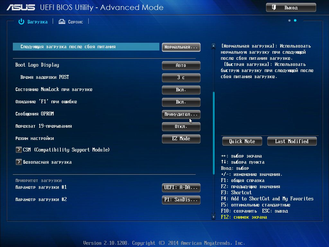Switch to the Сервис tab
Viewport: 329px width, 247px height.
(x=71, y=22)
